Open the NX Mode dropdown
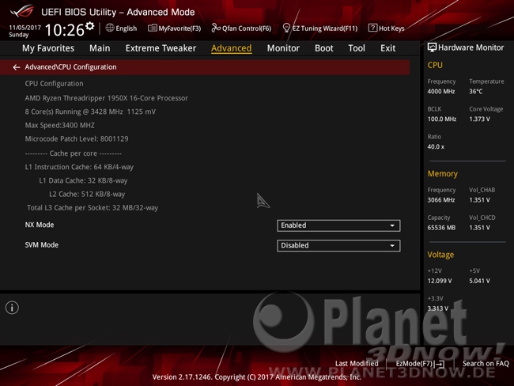Image resolution: width=514 pixels, height=386 pixels. [338, 225]
